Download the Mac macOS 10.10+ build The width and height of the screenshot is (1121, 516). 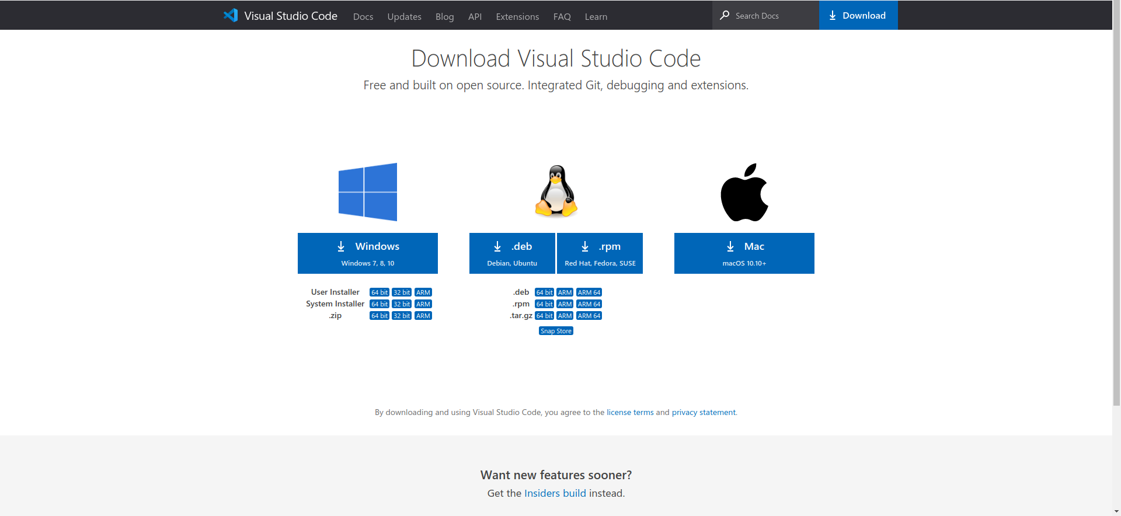(744, 253)
